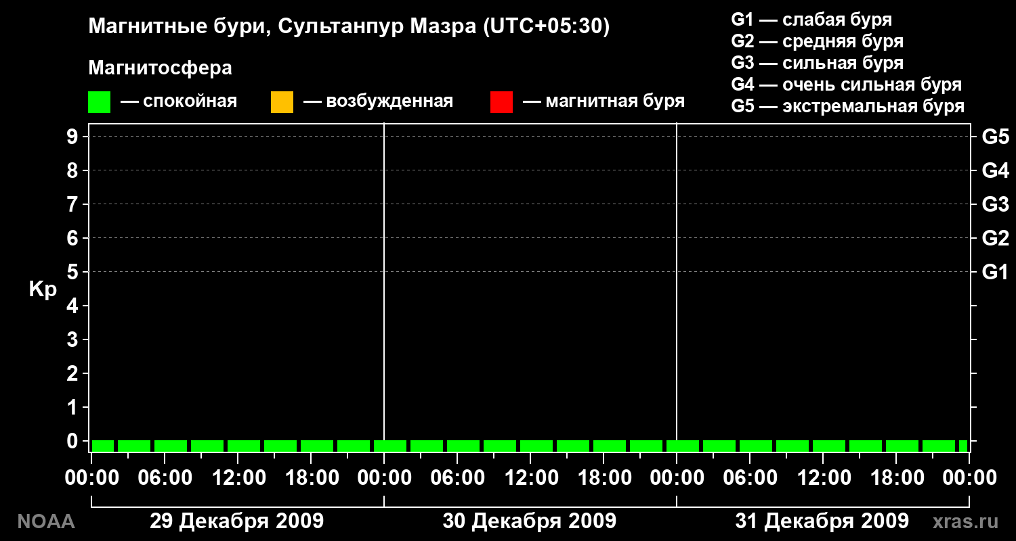
Task: Click the G1 storm level label on axis
Action: pos(996,273)
